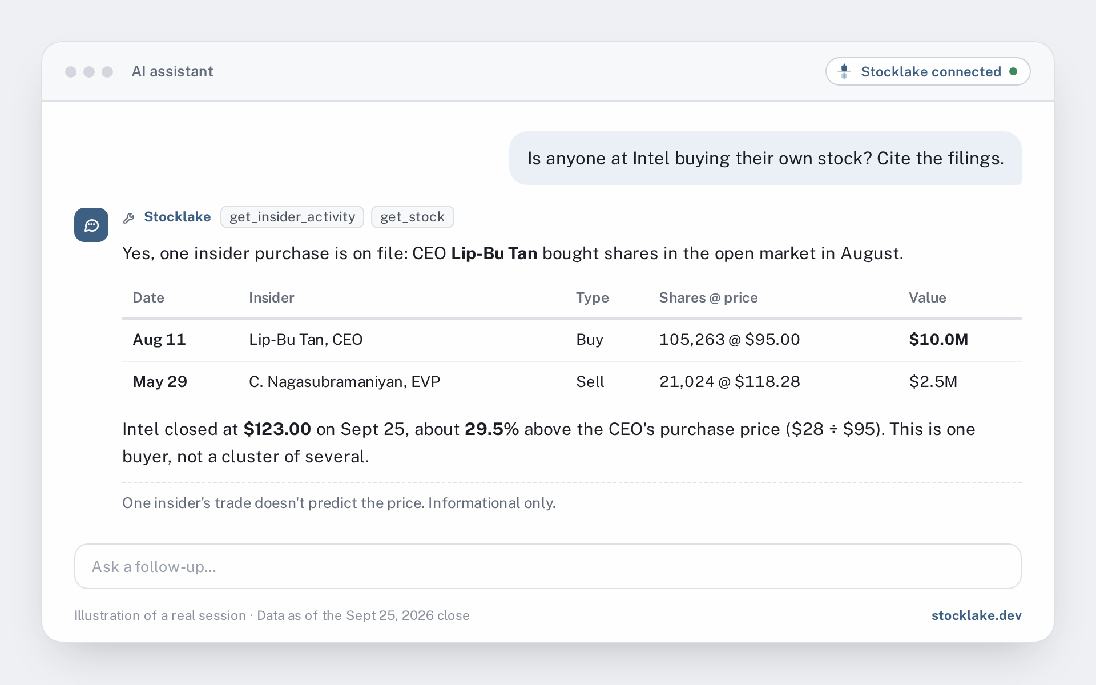1096x685 pixels.
Task: Click the Sell type cell
Action: click(590, 382)
